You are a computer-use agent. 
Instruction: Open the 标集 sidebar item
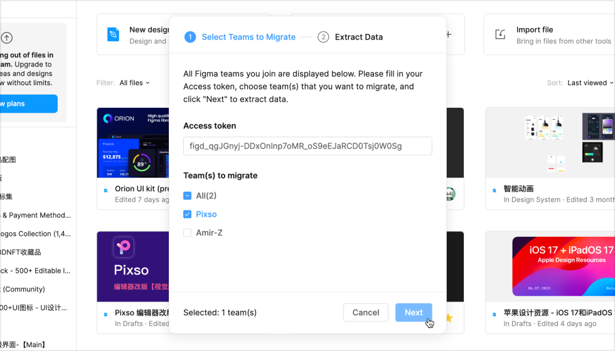click(6, 197)
